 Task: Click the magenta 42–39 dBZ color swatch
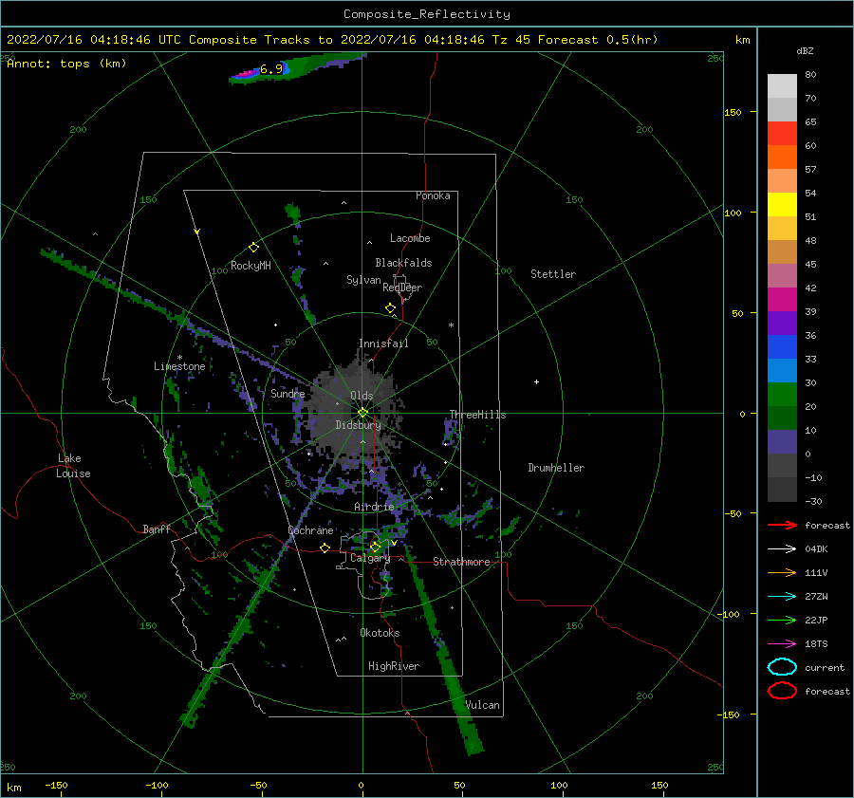[782, 300]
